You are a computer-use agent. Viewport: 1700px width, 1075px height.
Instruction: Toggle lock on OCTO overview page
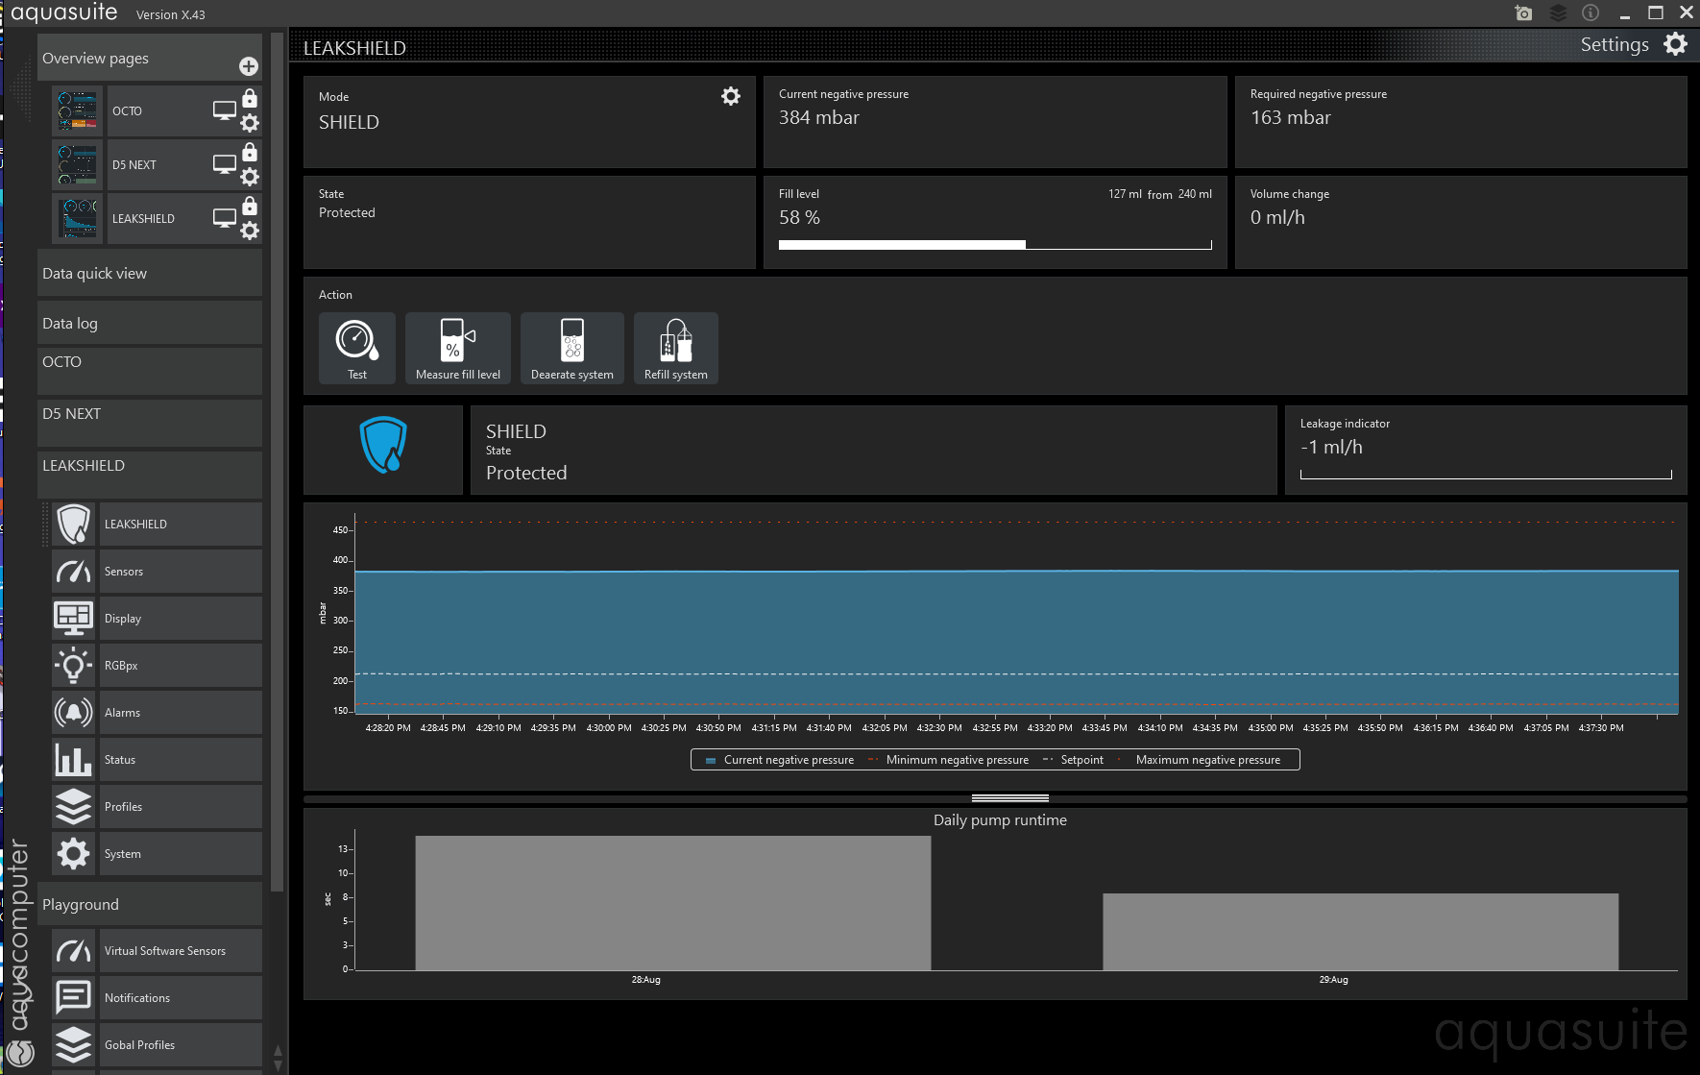[x=250, y=99]
